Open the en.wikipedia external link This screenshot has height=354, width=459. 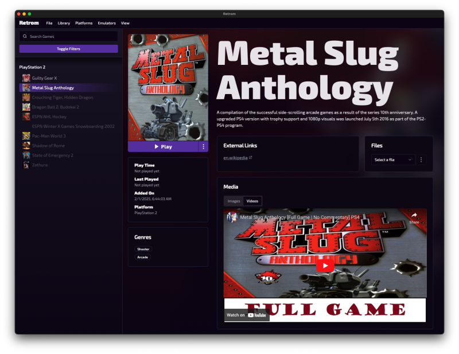[235, 158]
